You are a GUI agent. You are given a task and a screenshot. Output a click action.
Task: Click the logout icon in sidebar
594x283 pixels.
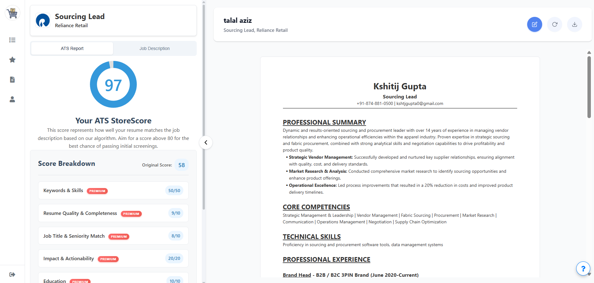click(x=12, y=275)
